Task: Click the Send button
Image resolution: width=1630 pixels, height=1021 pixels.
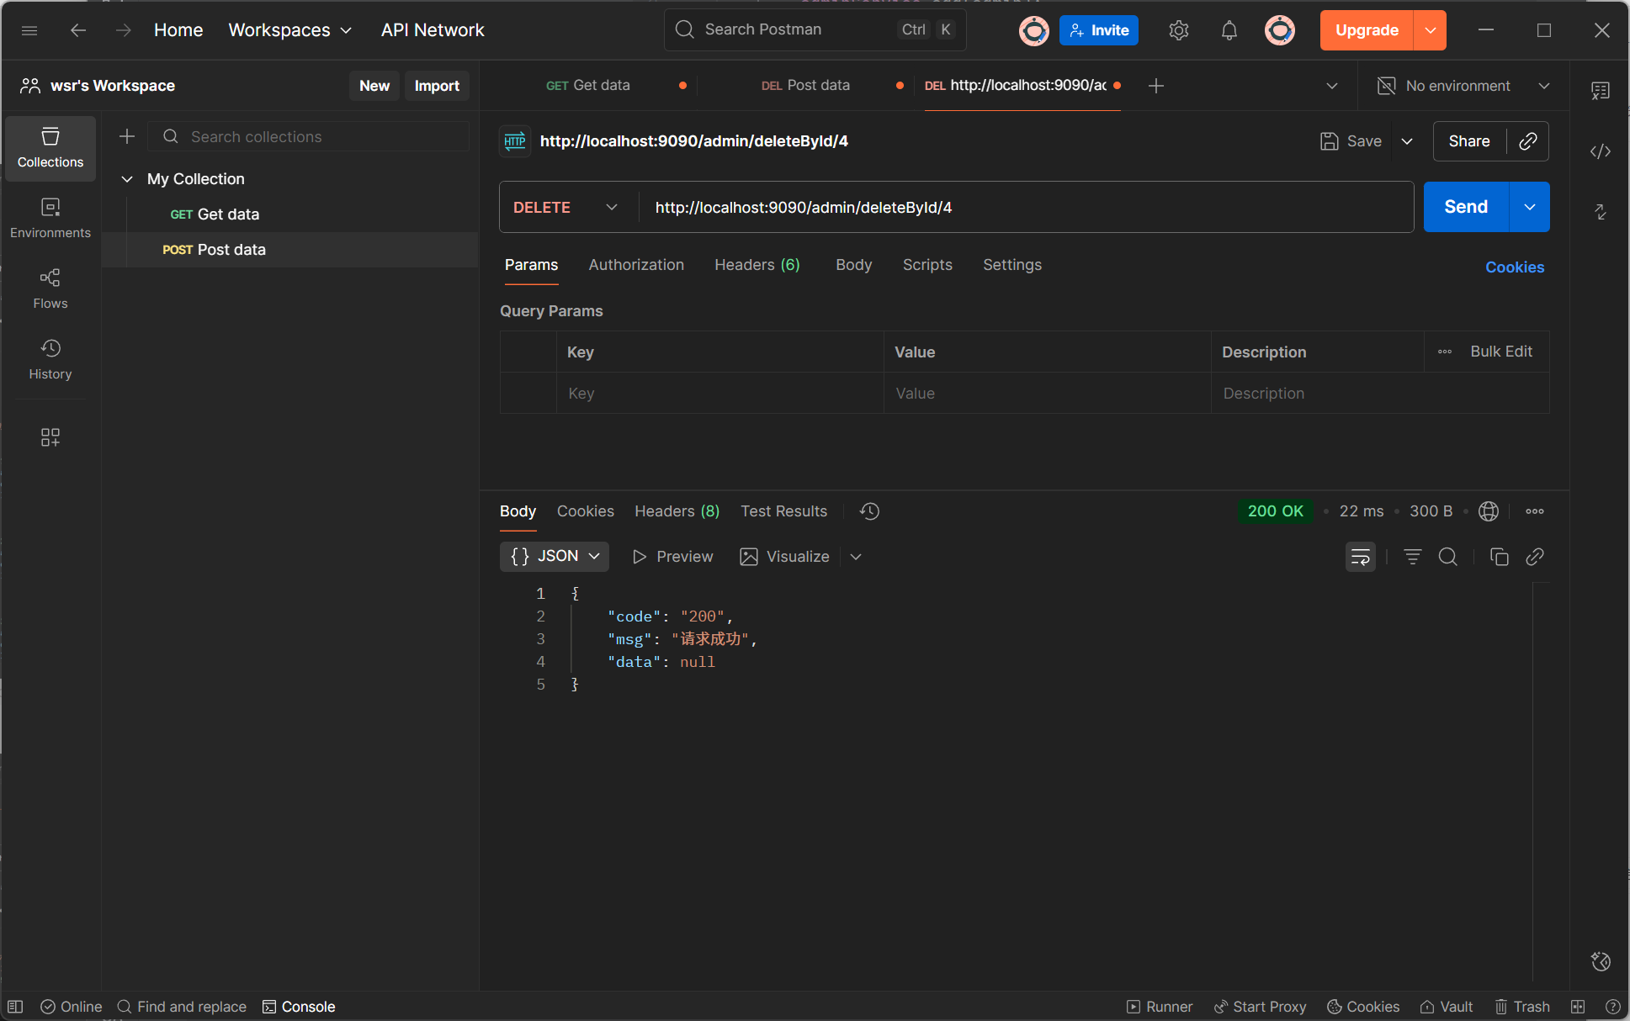Action: click(1466, 207)
